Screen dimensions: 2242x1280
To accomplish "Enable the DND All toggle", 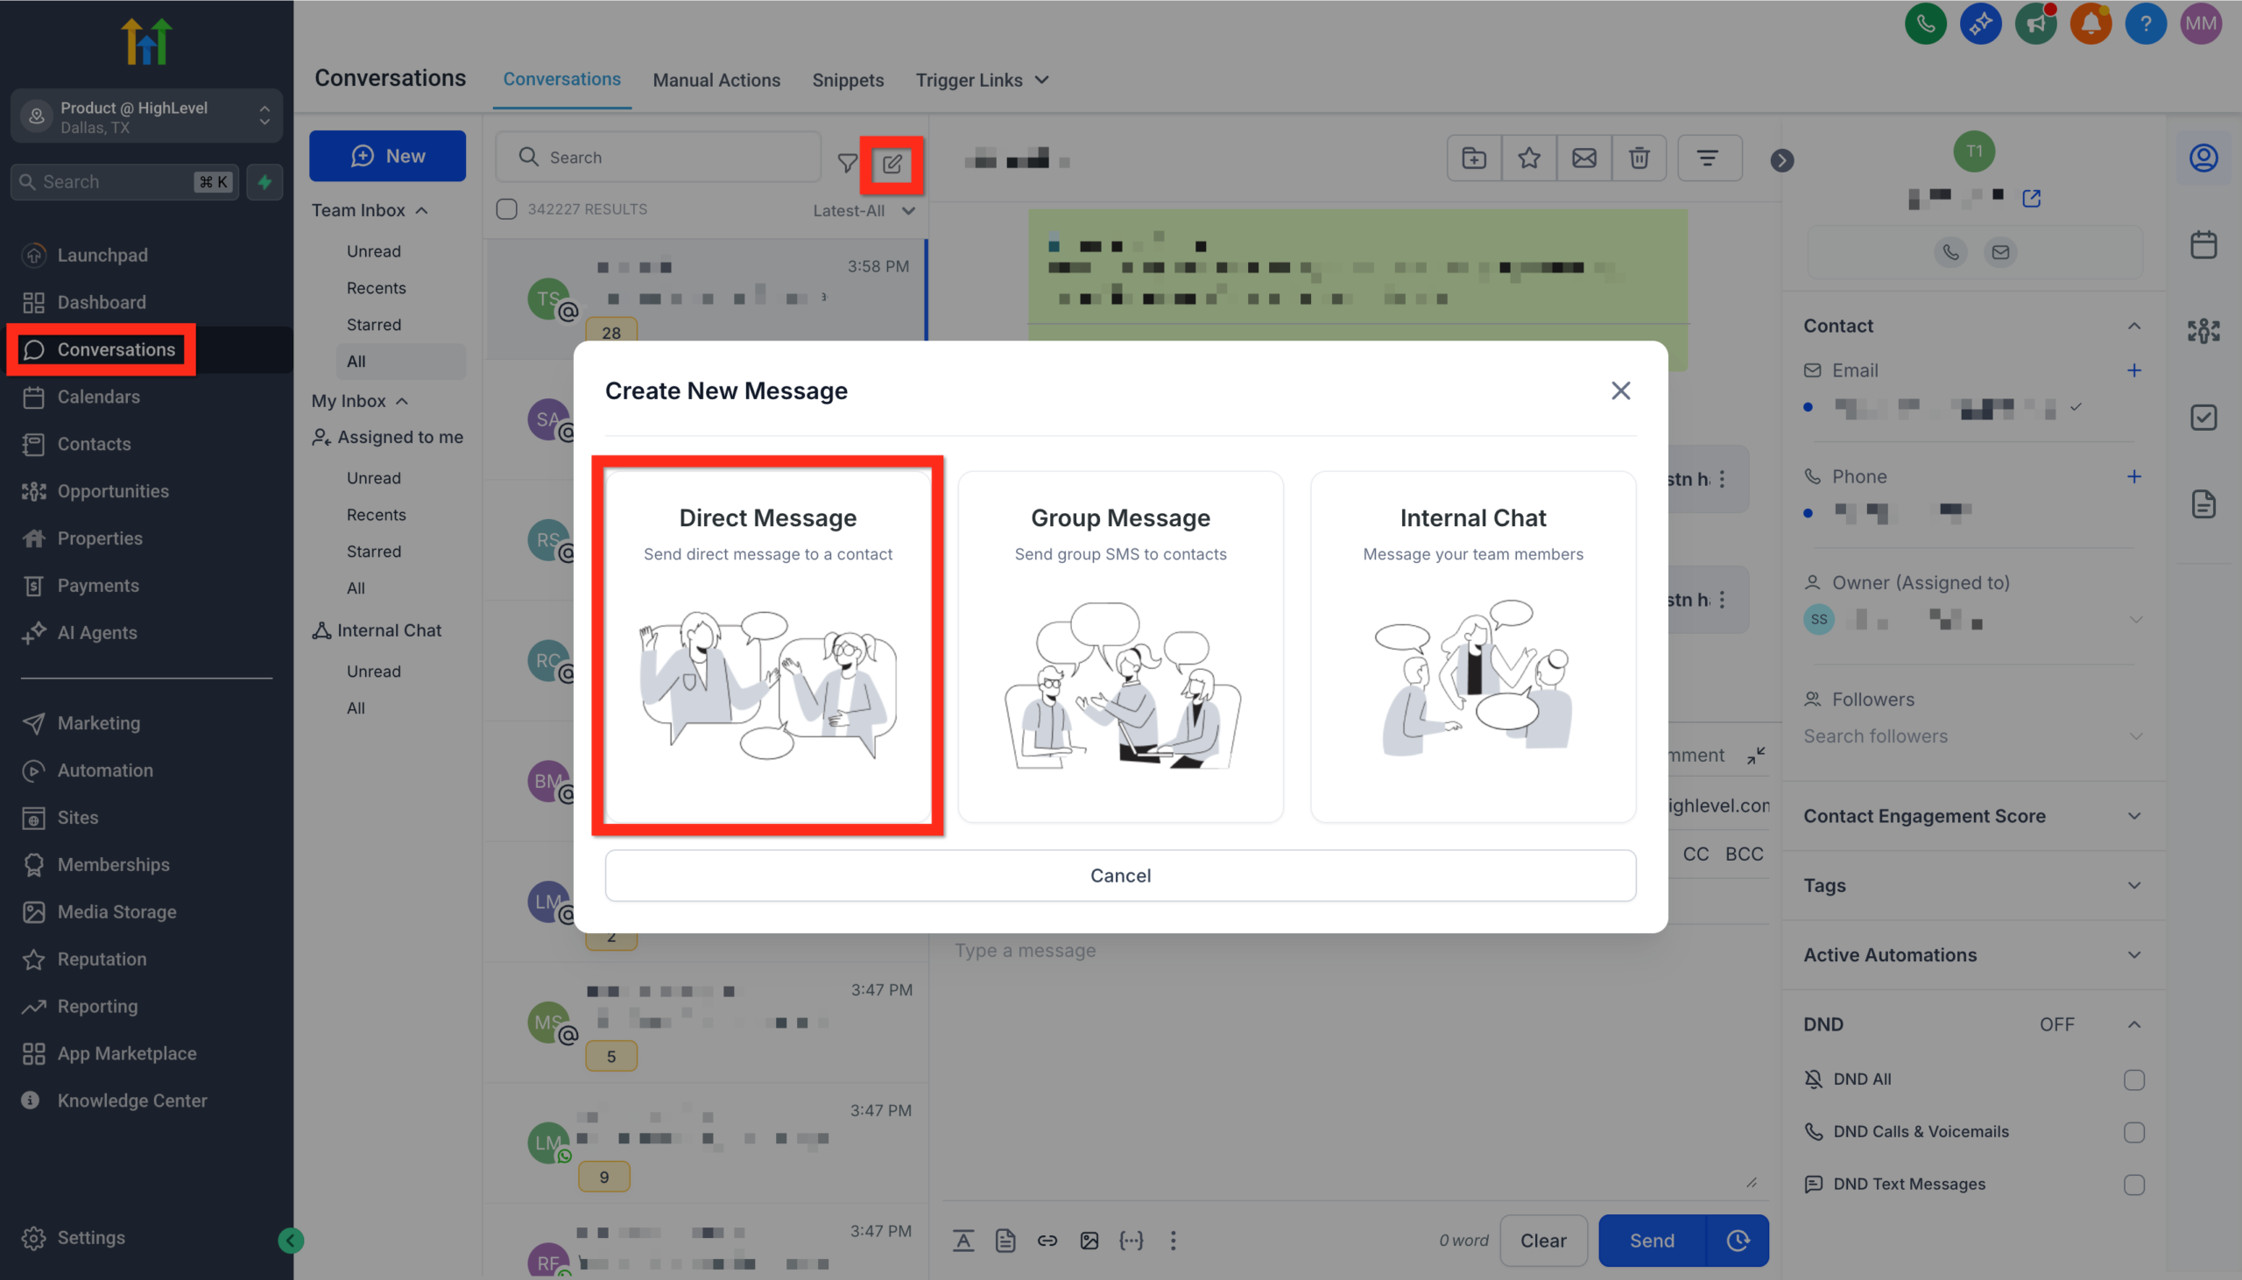I will [x=2135, y=1080].
